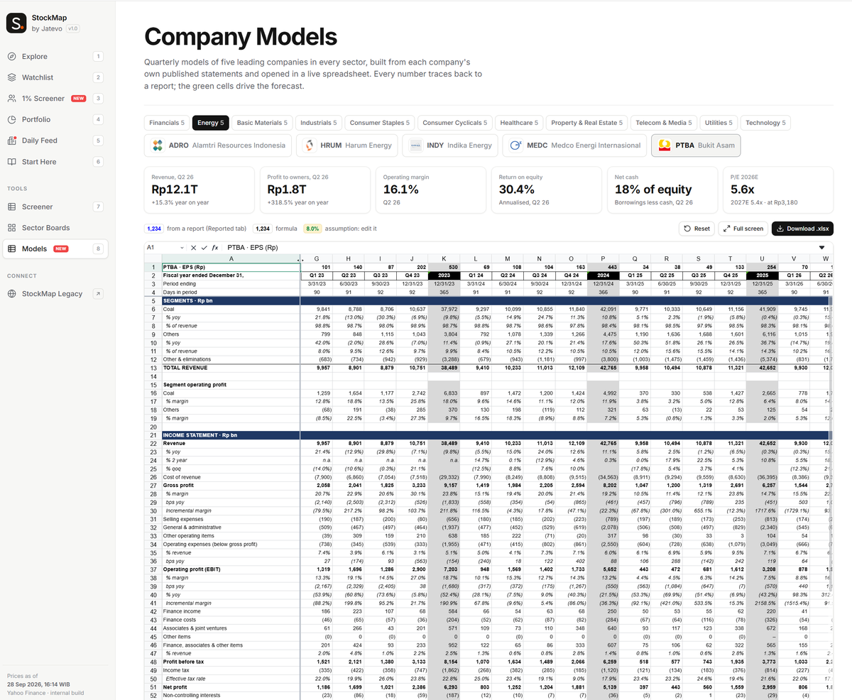This screenshot has height=700, width=852.
Task: Click the fx function icon
Action: click(215, 248)
